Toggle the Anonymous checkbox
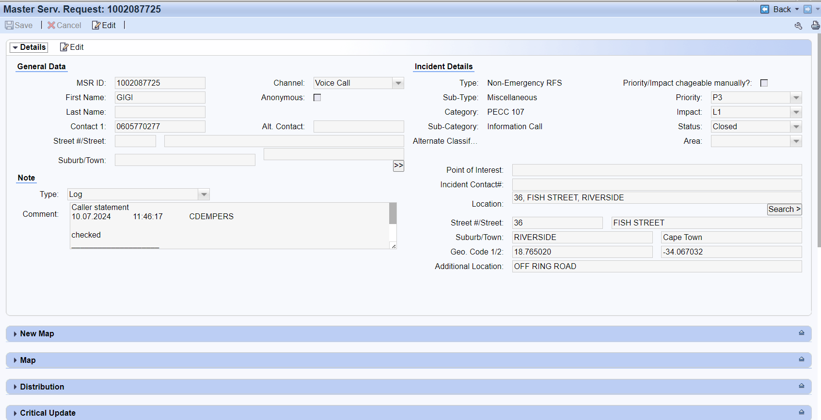Image resolution: width=821 pixels, height=420 pixels. coord(317,98)
